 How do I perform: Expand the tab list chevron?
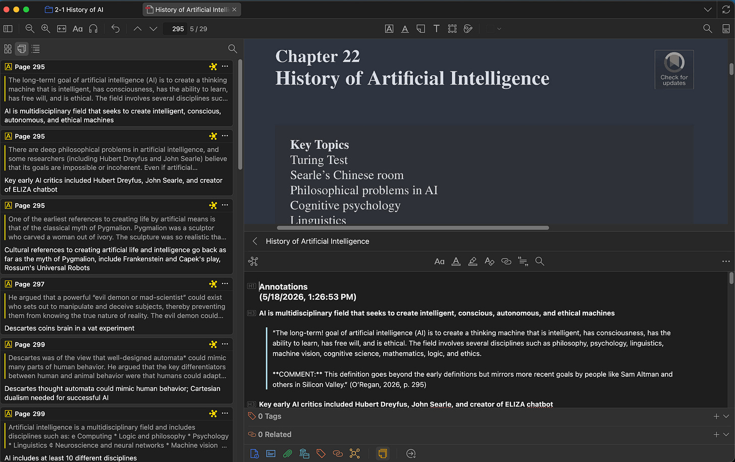click(708, 10)
